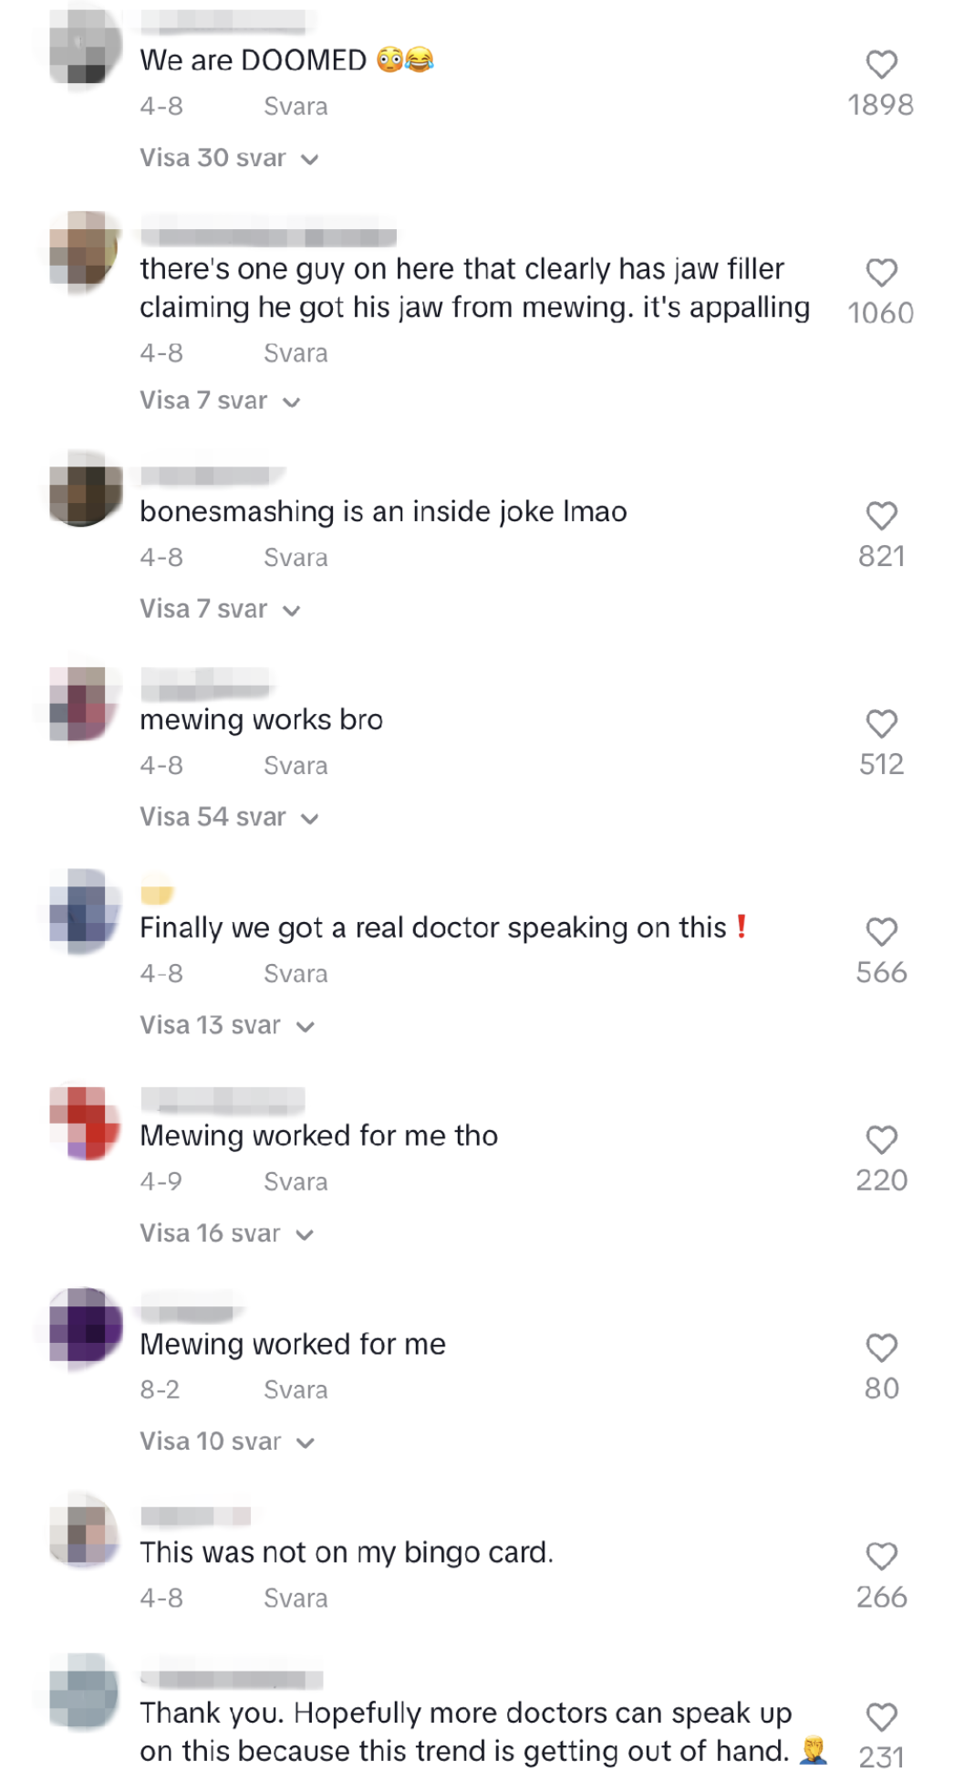Like the 'We are DOOMED' comment
This screenshot has height=1782, width=954.
pyautogui.click(x=881, y=65)
